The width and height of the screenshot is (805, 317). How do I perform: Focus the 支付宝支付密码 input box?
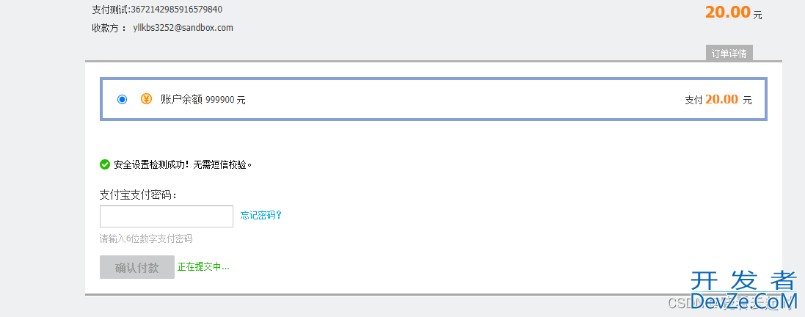coord(167,216)
